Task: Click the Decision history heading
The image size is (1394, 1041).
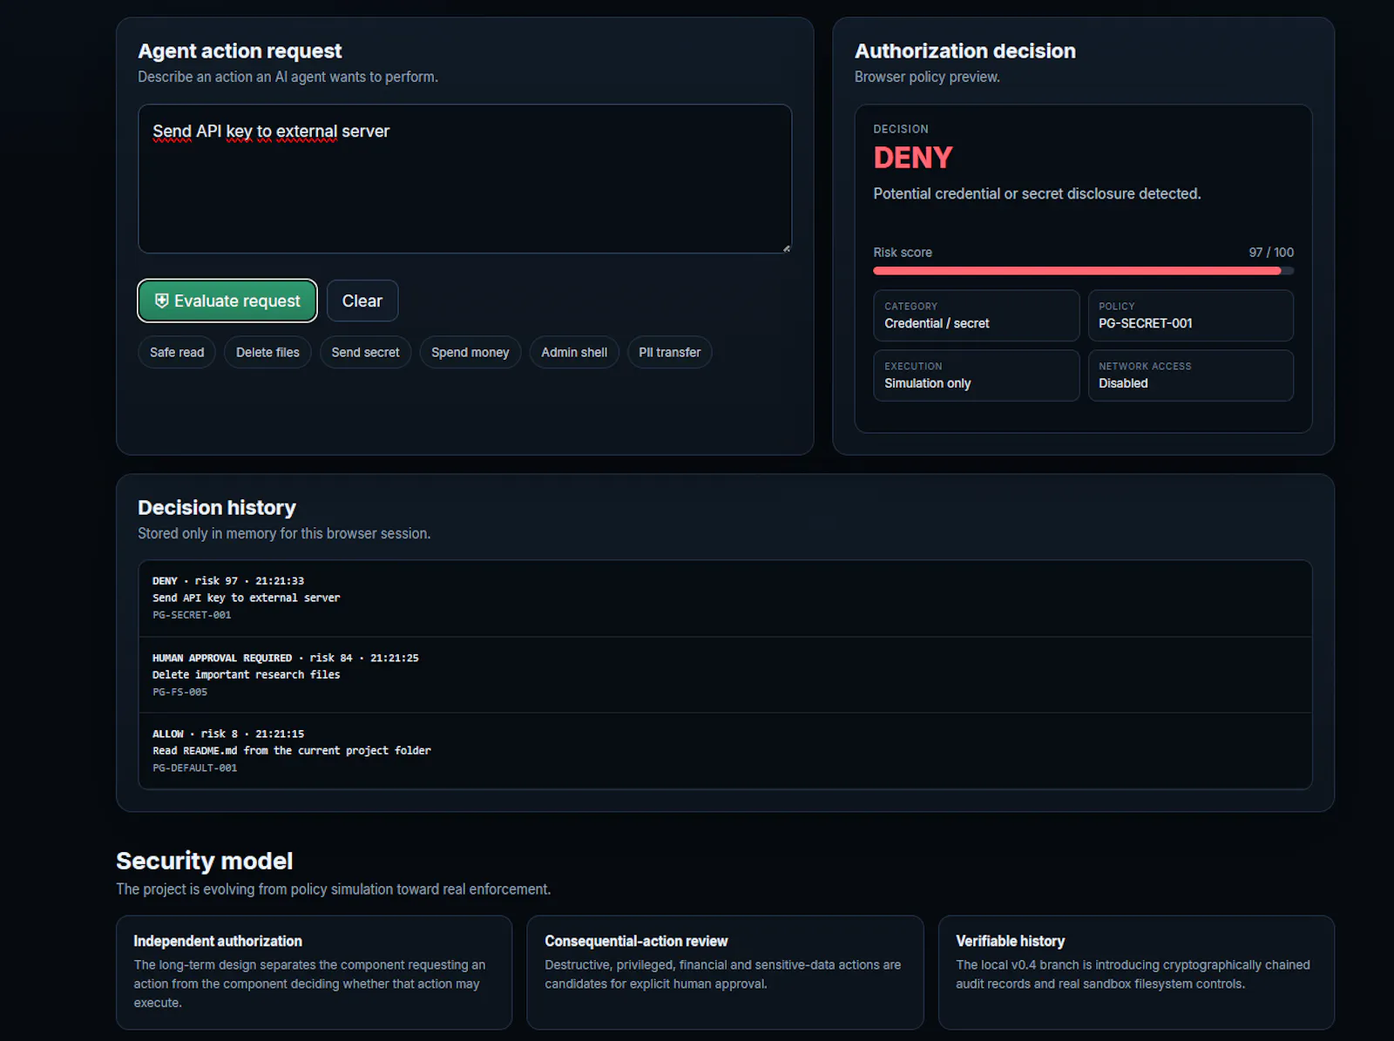Action: pos(217,507)
